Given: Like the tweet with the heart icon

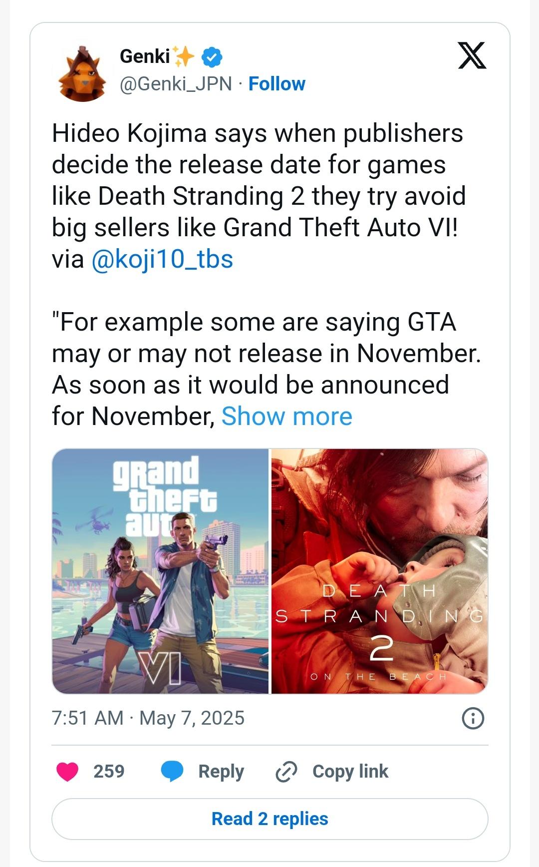Looking at the screenshot, I should click(67, 772).
